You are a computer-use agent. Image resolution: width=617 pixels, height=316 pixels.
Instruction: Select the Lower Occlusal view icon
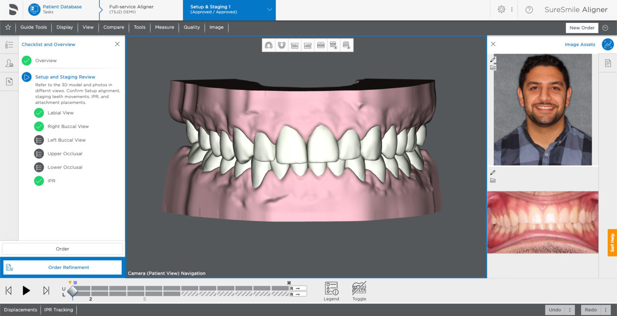pos(282,45)
